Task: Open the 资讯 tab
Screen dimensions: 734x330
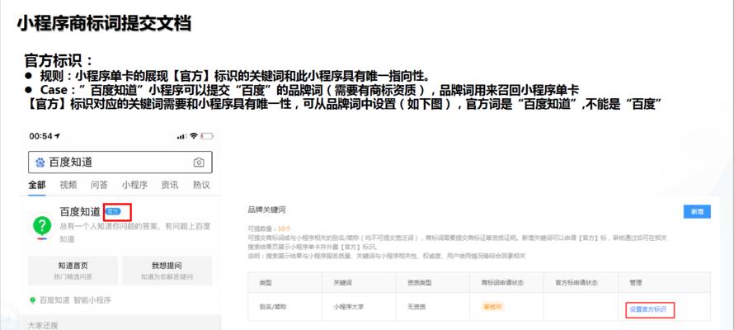Action: coord(169,185)
